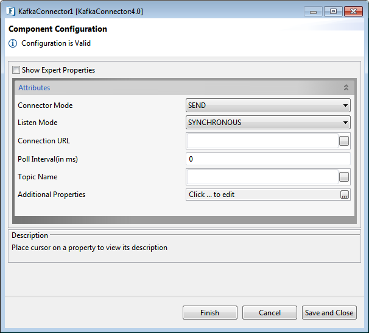This screenshot has width=369, height=333.
Task: Collapse the Attributes section with the double chevron
Action: pyautogui.click(x=346, y=88)
